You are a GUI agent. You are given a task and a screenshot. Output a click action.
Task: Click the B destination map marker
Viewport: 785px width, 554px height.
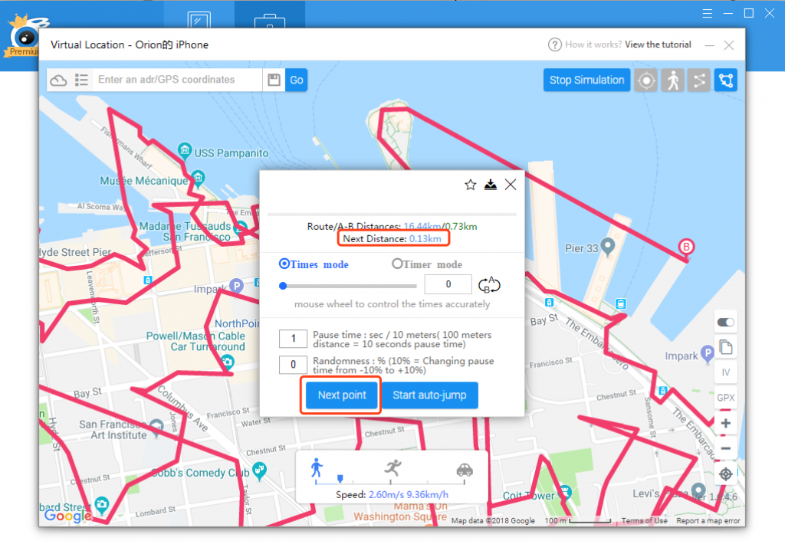686,247
